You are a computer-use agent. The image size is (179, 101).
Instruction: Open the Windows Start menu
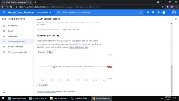(3, 98)
